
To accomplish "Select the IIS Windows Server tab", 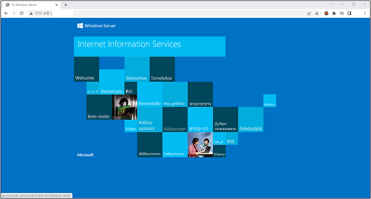I will [32, 5].
